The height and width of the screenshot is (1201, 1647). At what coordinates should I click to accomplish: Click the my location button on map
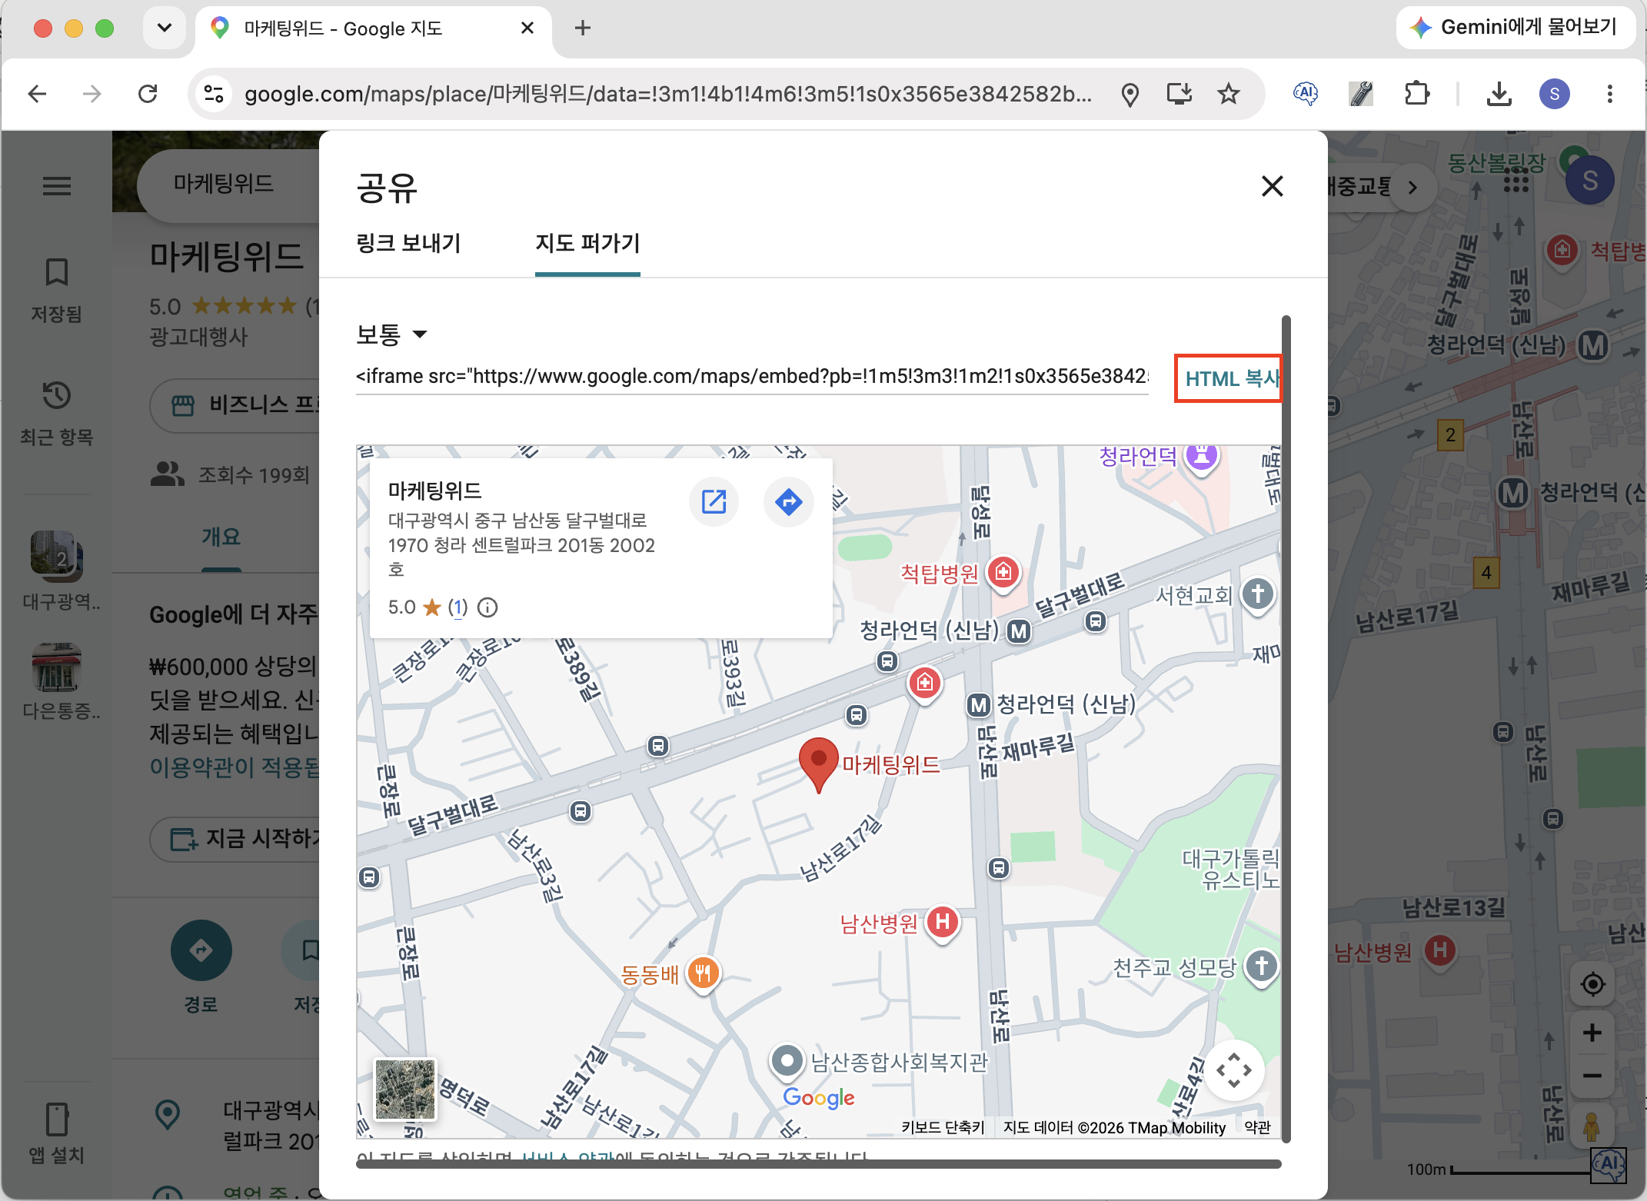[1592, 983]
